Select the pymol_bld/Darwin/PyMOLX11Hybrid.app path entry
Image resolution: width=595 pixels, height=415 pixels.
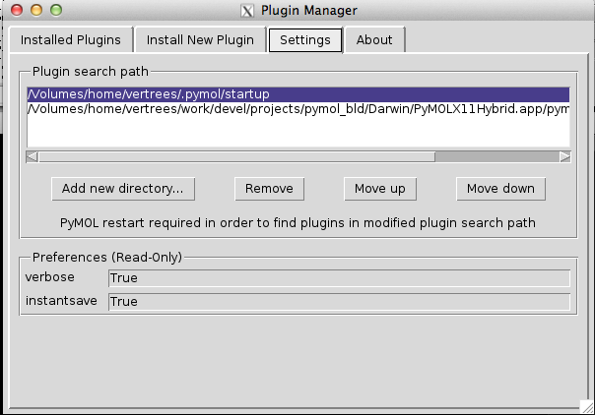pyautogui.click(x=298, y=109)
